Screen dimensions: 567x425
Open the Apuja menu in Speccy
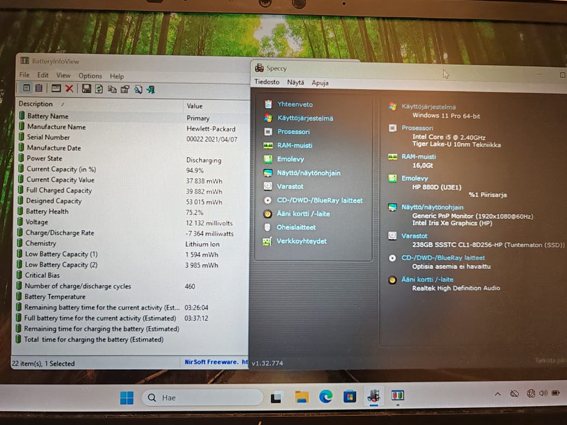click(320, 83)
